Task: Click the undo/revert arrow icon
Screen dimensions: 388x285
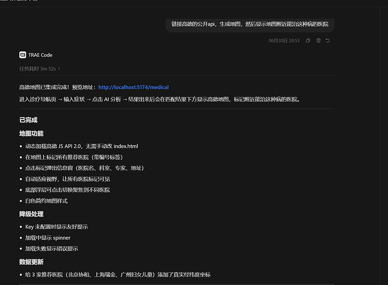Action: pos(328,40)
